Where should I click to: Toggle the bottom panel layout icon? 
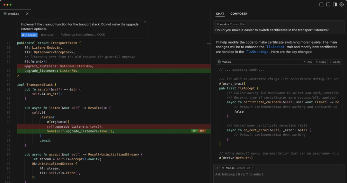point(328,4)
